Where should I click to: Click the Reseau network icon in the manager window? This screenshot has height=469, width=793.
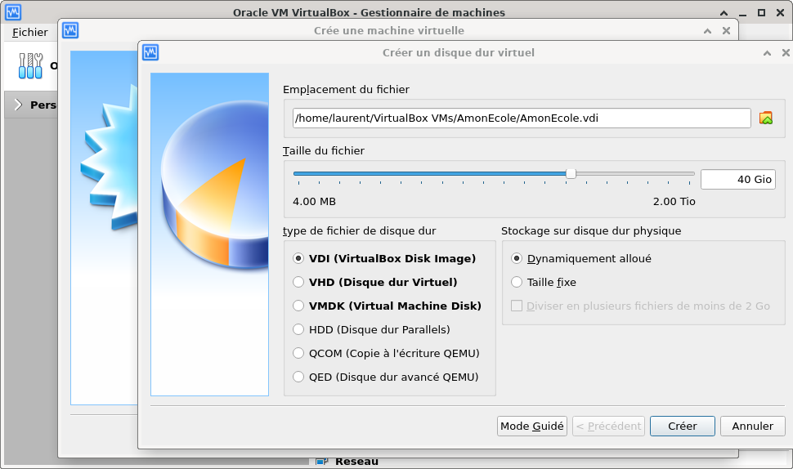tap(321, 462)
